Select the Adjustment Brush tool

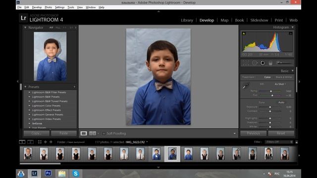pyautogui.click(x=284, y=63)
